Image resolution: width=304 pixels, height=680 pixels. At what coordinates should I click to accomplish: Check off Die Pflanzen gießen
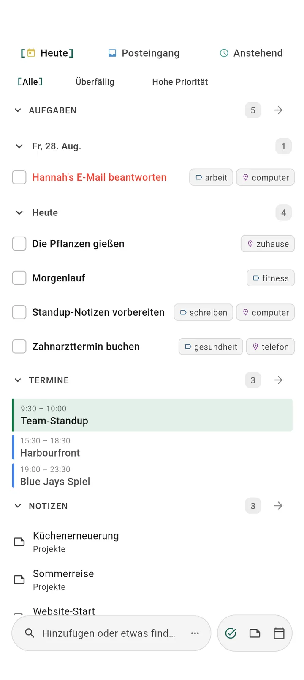click(x=19, y=244)
